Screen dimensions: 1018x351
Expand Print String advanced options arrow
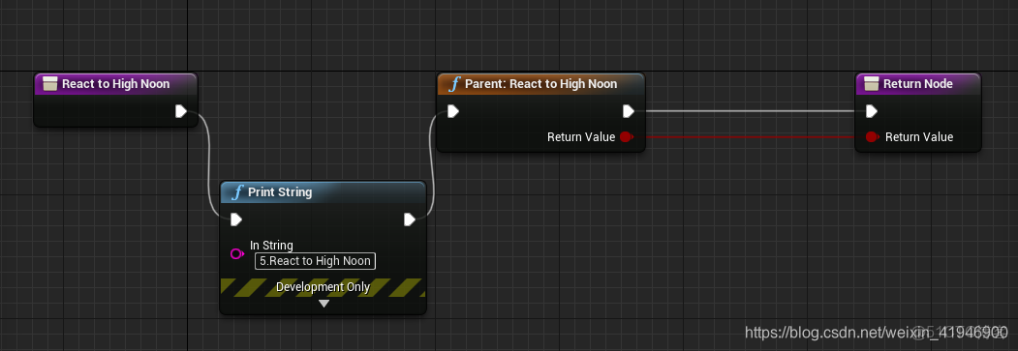pos(324,303)
